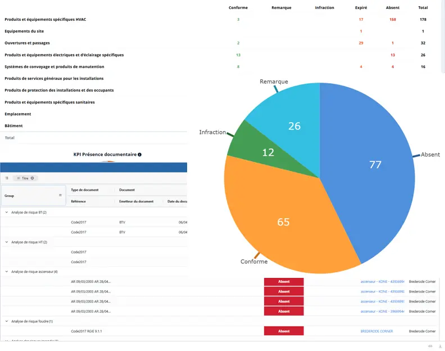Collapse the Analyse de risque foudre group
Screen dimensions: 445x351
(x=7, y=321)
